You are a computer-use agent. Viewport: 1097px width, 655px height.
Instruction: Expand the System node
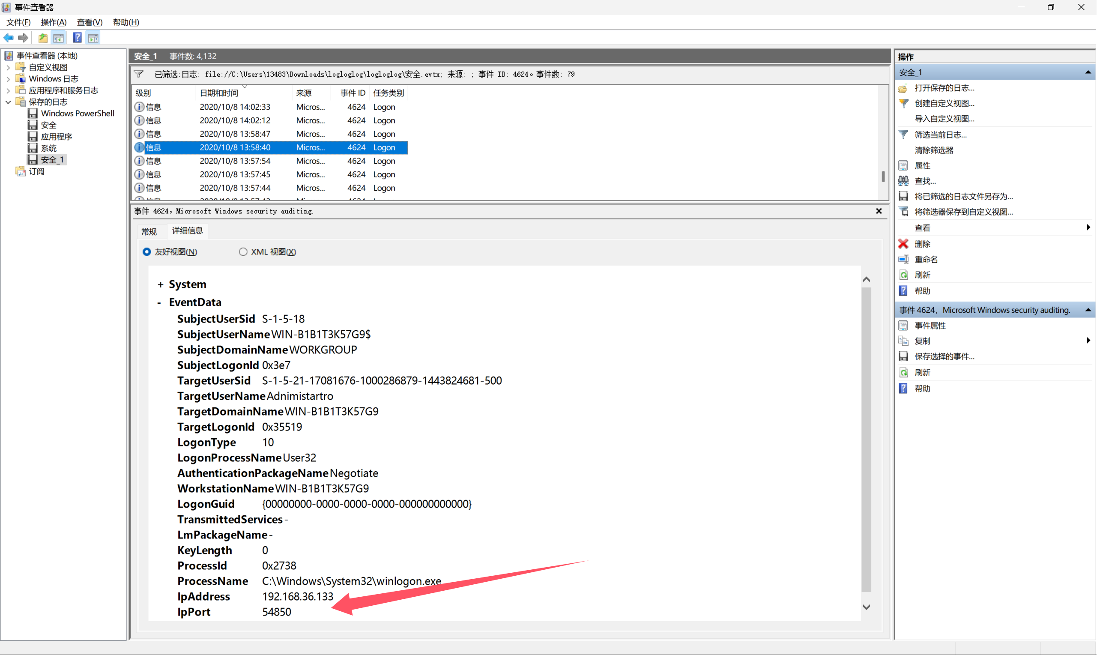pos(161,285)
